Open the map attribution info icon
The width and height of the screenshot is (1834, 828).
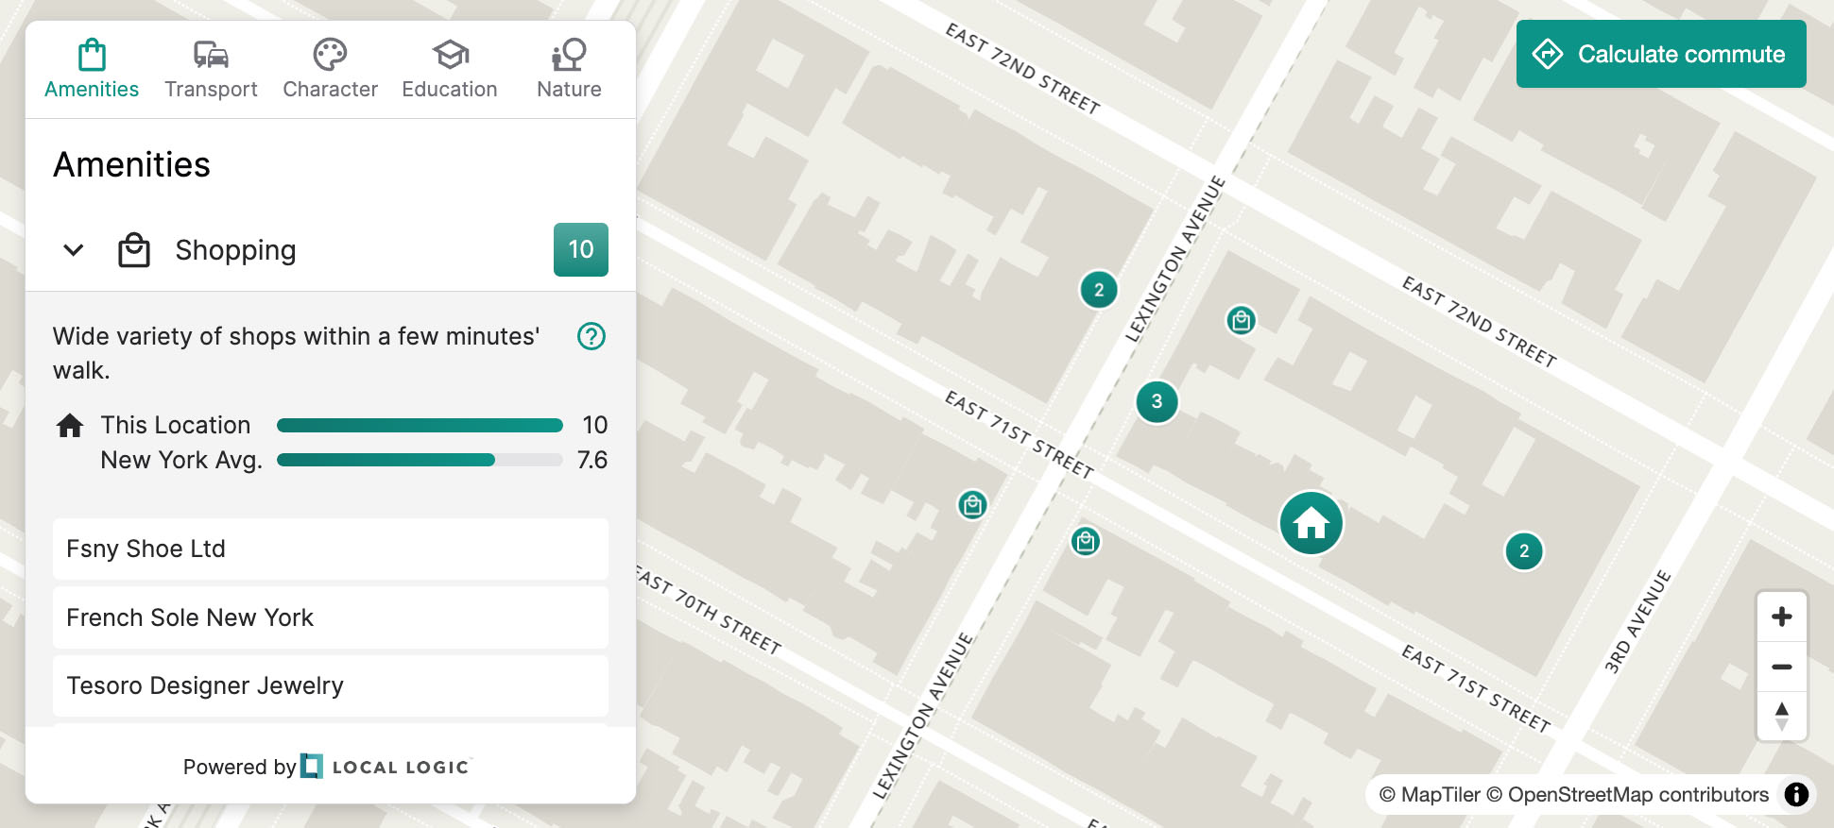pos(1796,795)
